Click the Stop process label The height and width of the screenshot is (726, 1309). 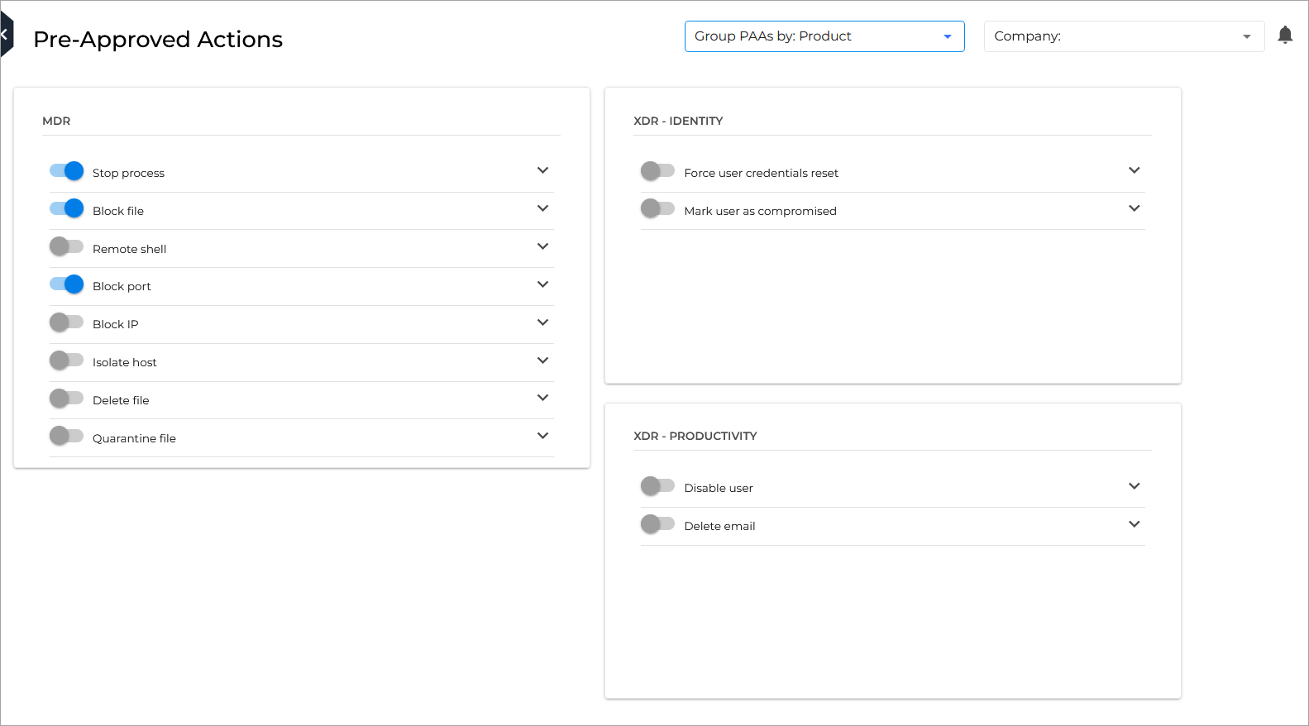click(128, 173)
